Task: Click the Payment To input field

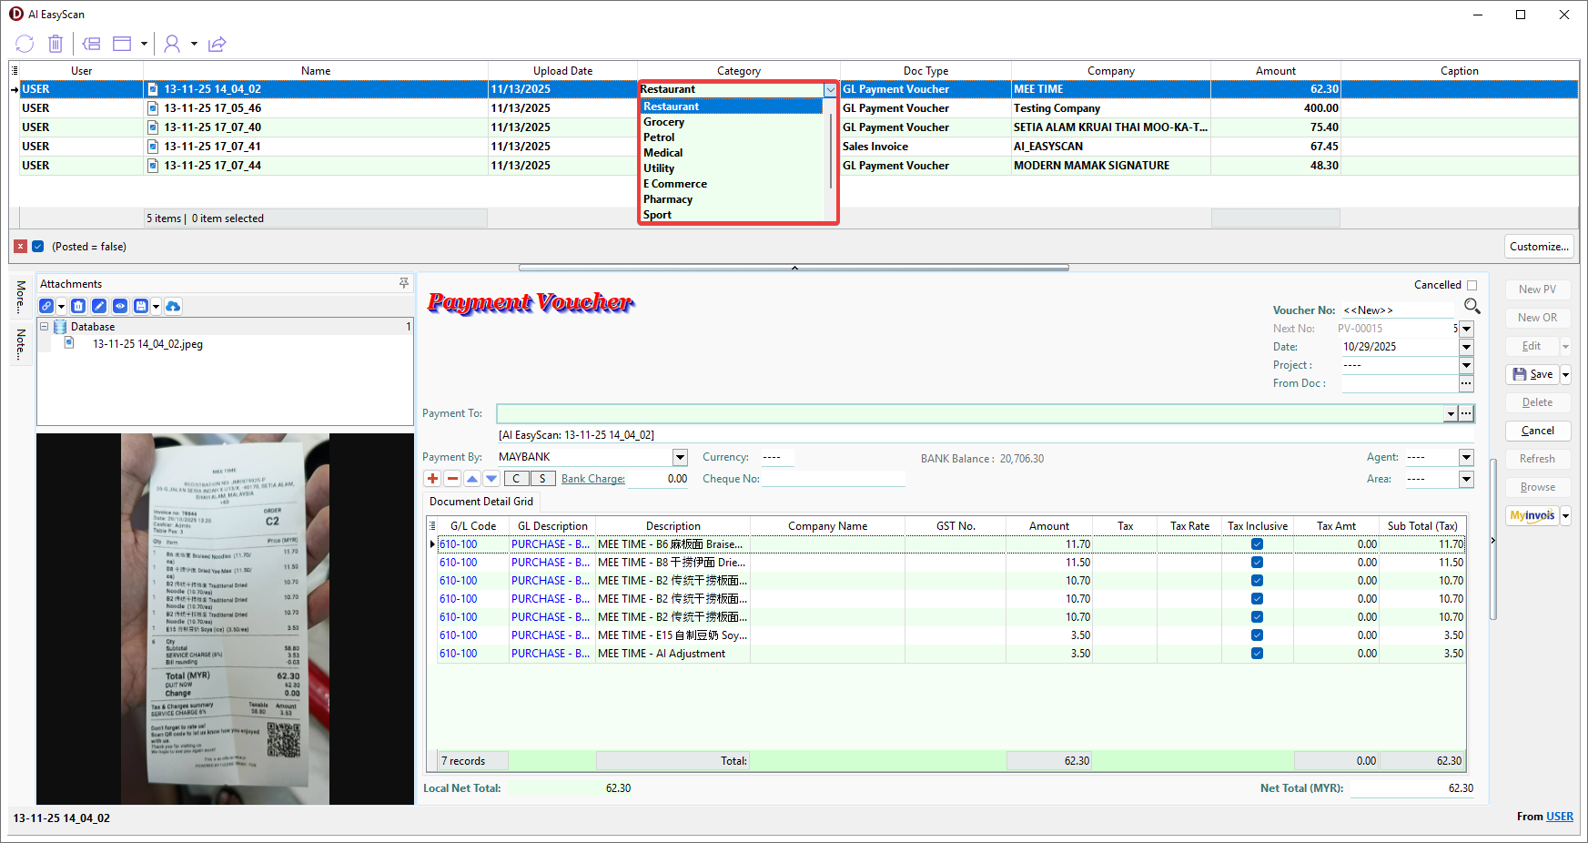Action: (x=969, y=413)
